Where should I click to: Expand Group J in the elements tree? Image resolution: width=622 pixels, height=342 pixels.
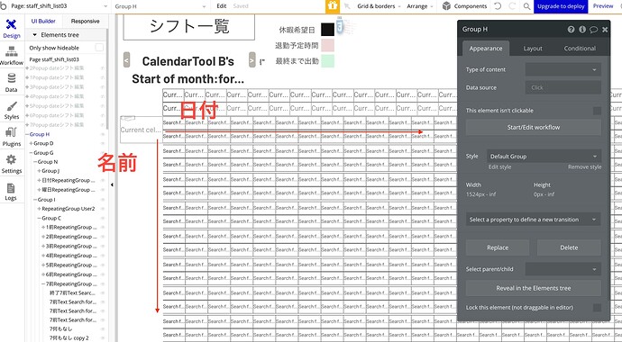40,171
